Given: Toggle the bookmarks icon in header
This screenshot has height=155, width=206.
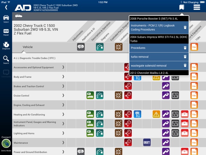Looking at the screenshot, I should click(182, 7).
